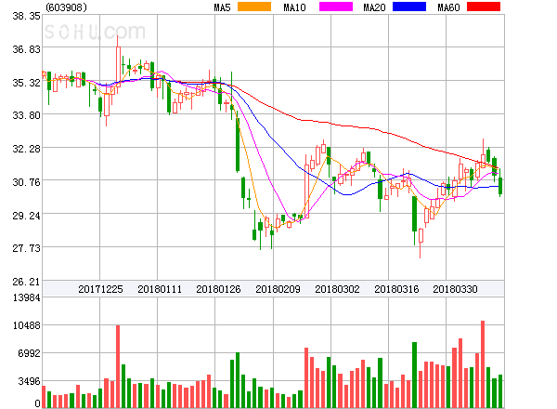This screenshot has height=409, width=557.
Task: Click the 20180316 date label
Action: (x=396, y=289)
